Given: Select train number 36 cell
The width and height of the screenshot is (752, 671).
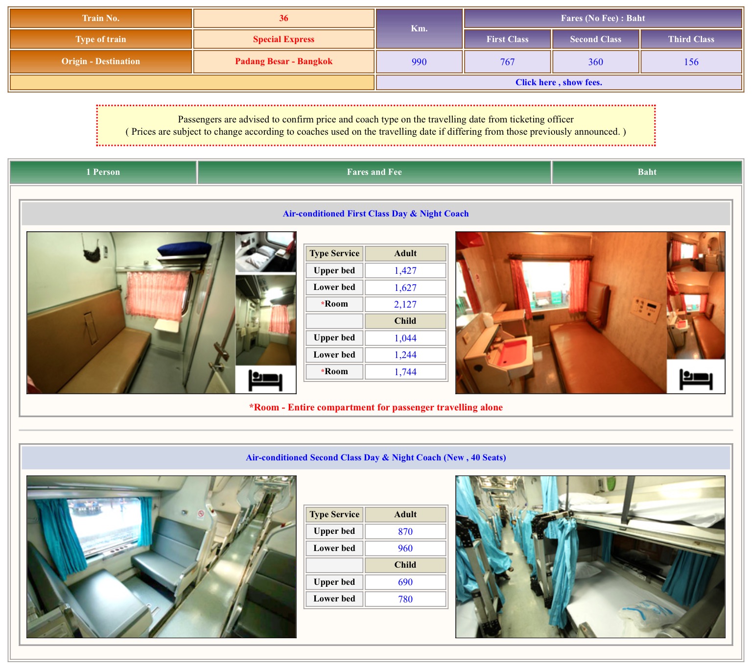Looking at the screenshot, I should (x=284, y=18).
